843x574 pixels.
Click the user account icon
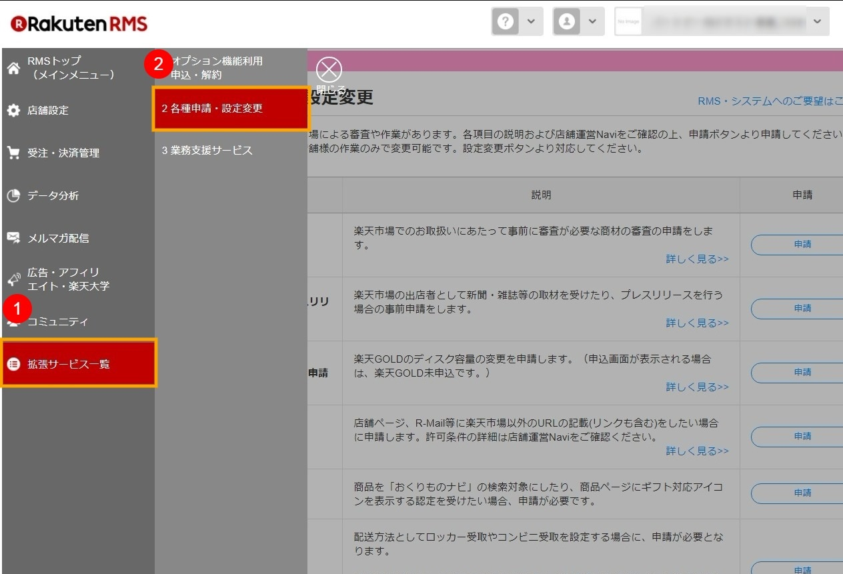click(567, 22)
